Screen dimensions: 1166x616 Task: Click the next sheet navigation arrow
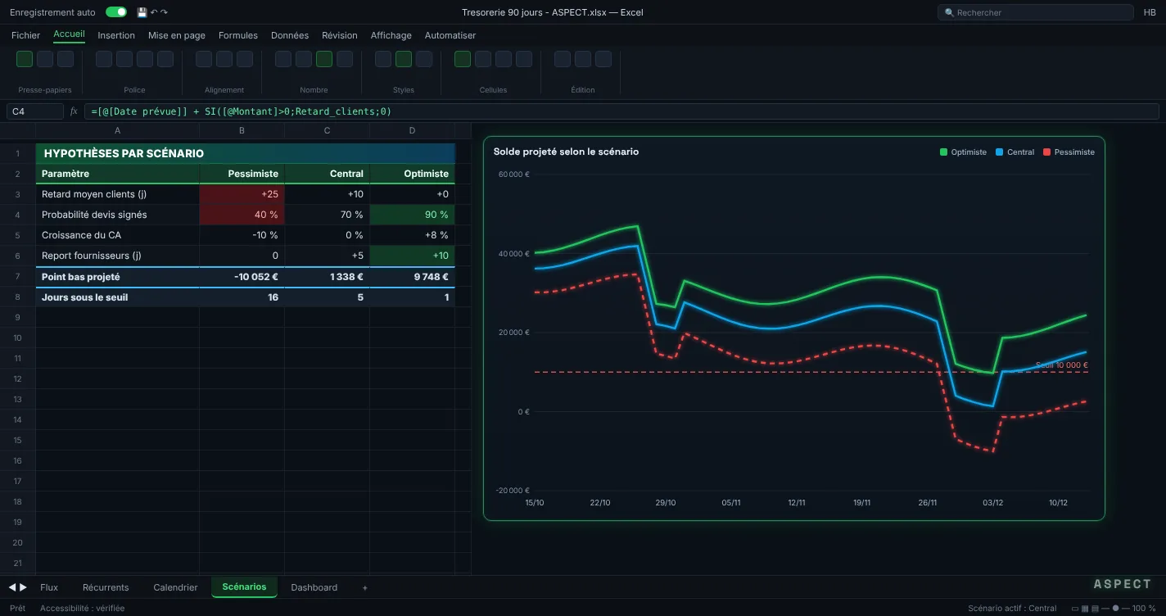click(x=23, y=587)
